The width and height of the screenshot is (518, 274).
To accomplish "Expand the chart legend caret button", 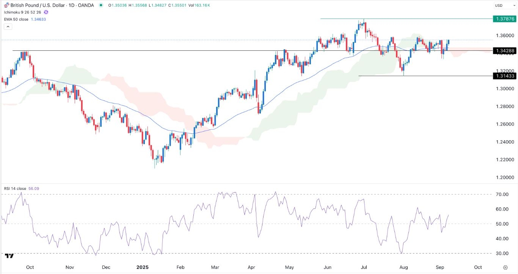I will point(8,26).
